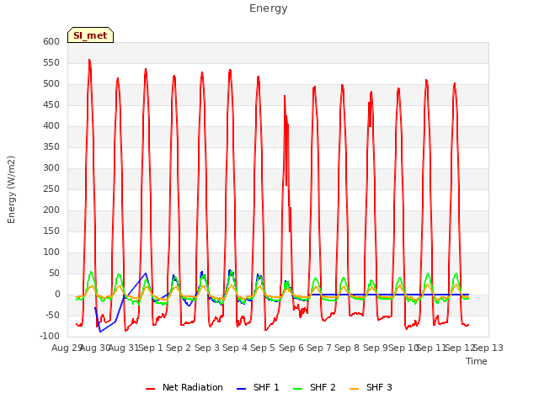This screenshot has width=539, height=404.
Task: Toggle the SHF 2 legend entry
Action: pyautogui.click(x=314, y=387)
